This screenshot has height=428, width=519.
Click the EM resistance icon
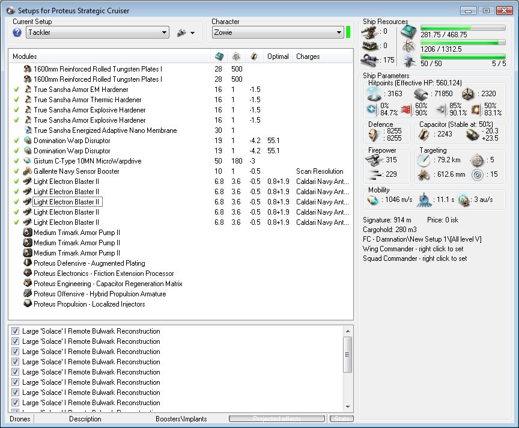pyautogui.click(x=371, y=109)
